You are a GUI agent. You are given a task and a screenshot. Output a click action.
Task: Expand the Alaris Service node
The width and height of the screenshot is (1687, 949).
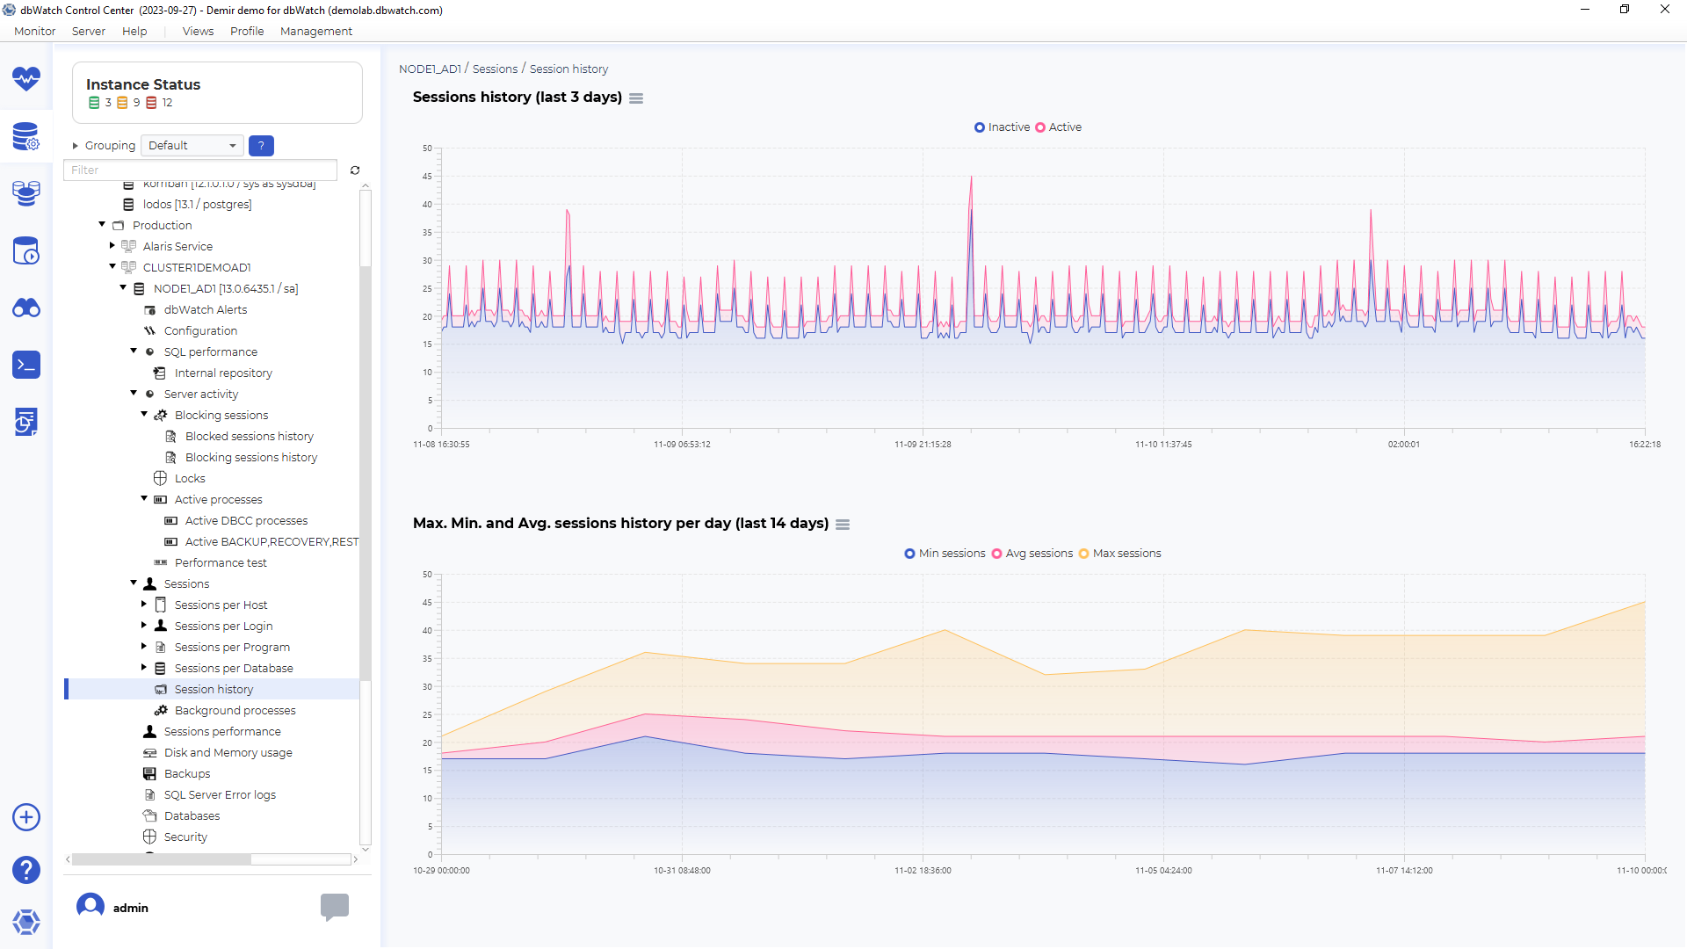point(112,246)
